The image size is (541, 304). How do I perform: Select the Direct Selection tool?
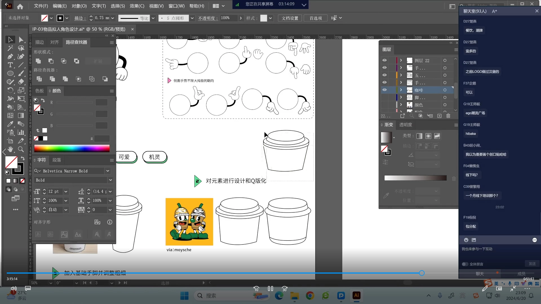tap(21, 40)
